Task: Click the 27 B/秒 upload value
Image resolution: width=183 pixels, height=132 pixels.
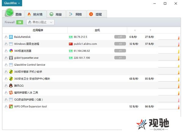Action: [149, 37]
